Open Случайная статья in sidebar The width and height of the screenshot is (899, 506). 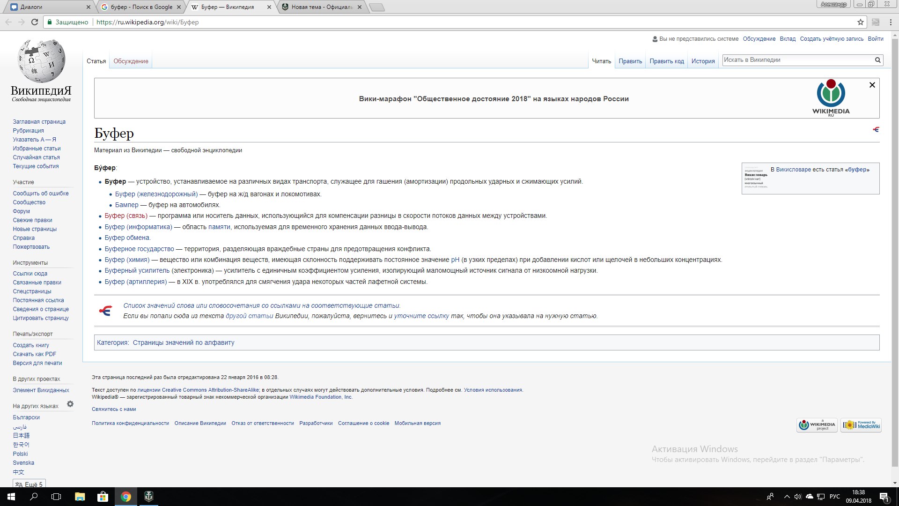(x=36, y=157)
